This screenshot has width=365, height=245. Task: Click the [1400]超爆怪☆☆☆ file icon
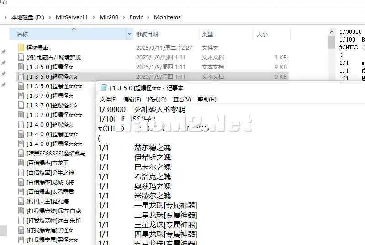pyautogui.click(x=21, y=144)
